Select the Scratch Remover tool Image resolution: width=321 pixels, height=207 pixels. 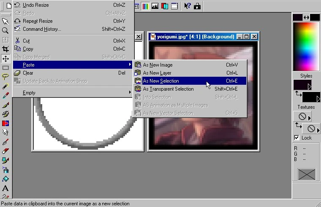pyautogui.click(x=5, y=142)
